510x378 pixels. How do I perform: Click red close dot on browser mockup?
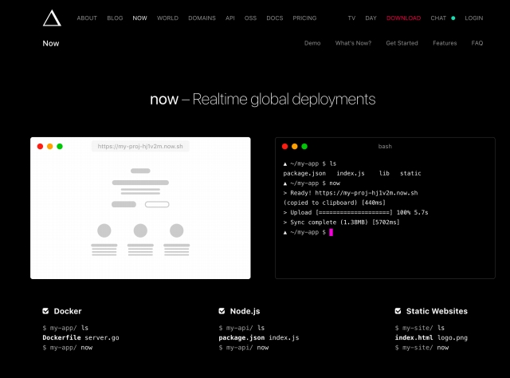[x=40, y=146]
